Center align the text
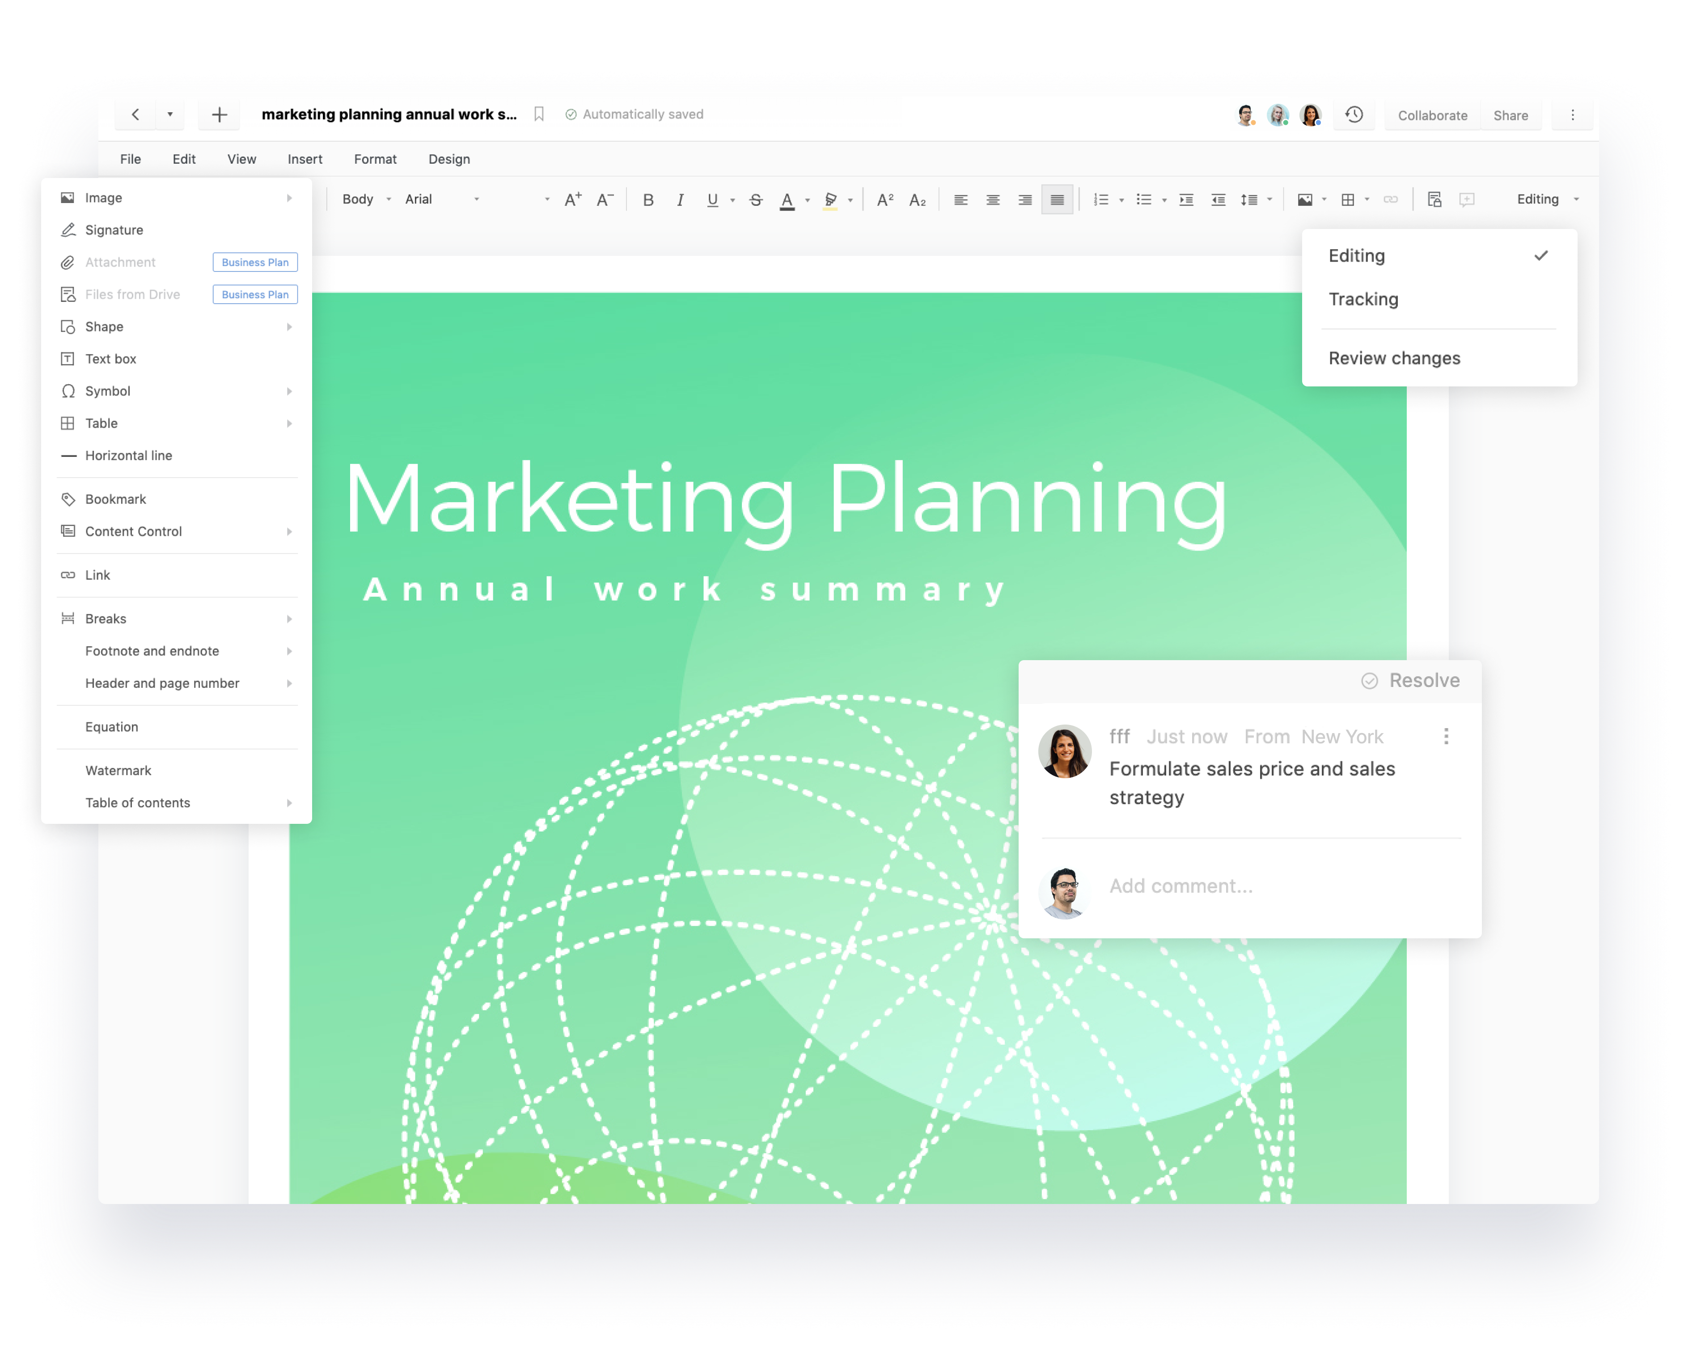This screenshot has height=1365, width=1701. pyautogui.click(x=993, y=199)
